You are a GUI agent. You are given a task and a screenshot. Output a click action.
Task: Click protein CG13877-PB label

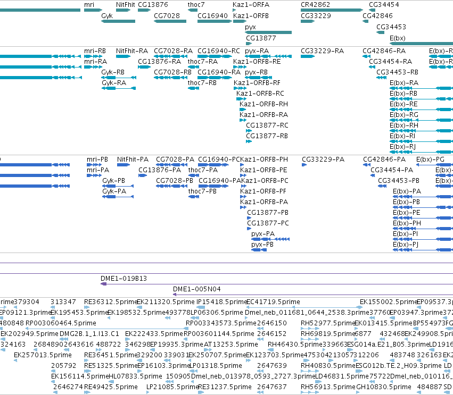268,213
